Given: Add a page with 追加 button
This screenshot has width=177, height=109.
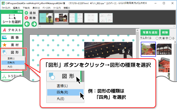Looking at the screenshot, I should point(31,13).
